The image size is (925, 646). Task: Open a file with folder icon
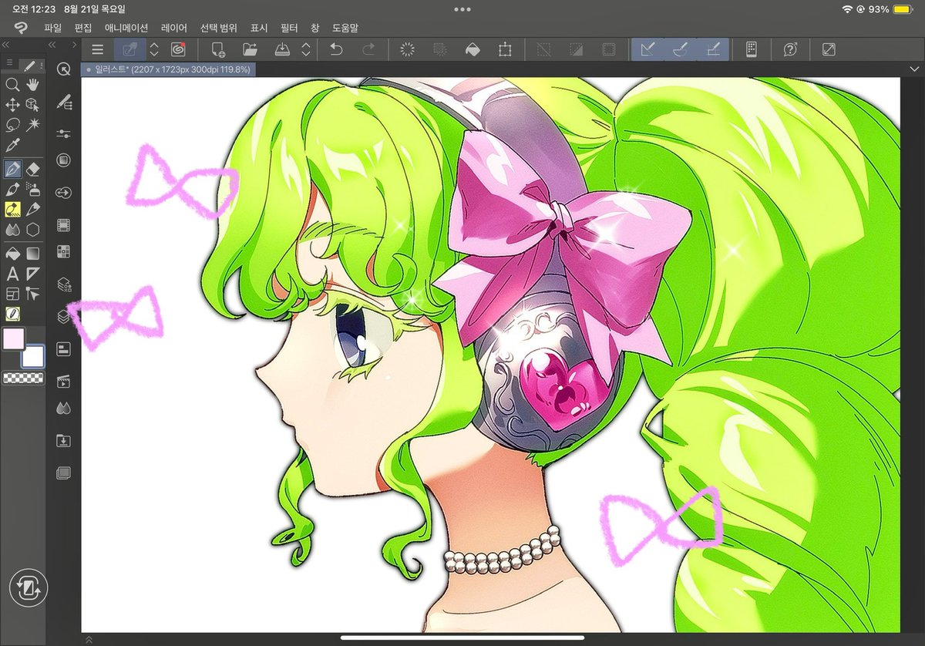point(250,49)
